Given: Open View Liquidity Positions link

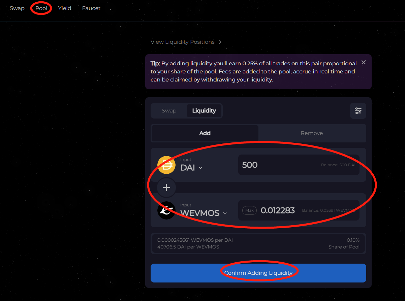Looking at the screenshot, I should coord(183,42).
